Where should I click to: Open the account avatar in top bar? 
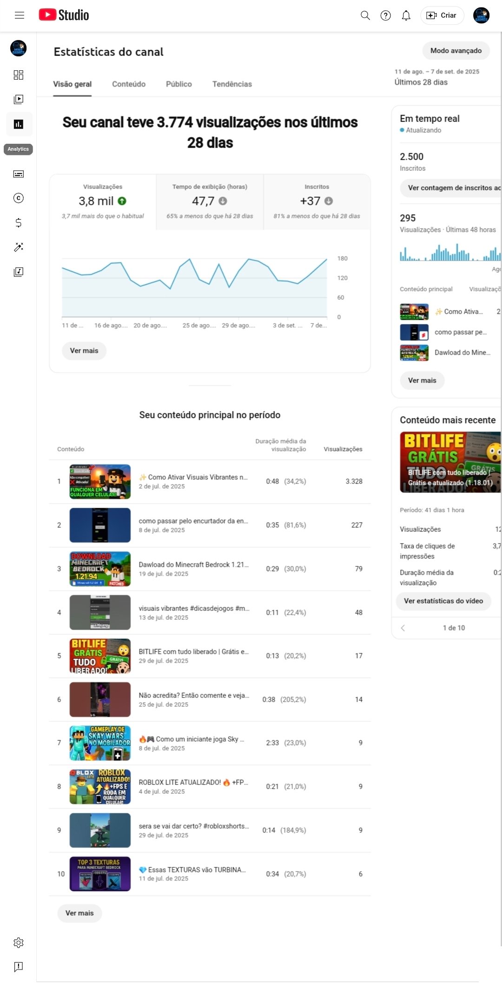pyautogui.click(x=481, y=15)
